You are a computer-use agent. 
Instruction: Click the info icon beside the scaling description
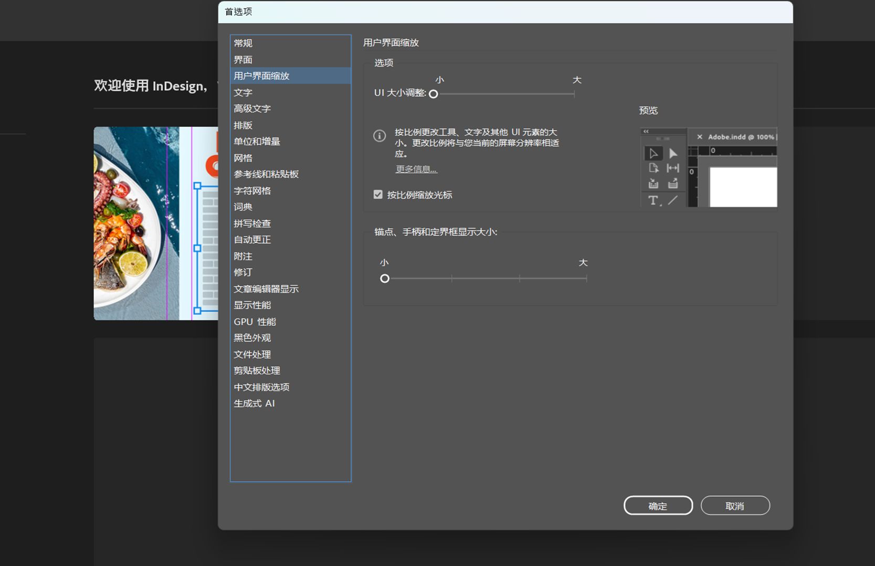379,136
